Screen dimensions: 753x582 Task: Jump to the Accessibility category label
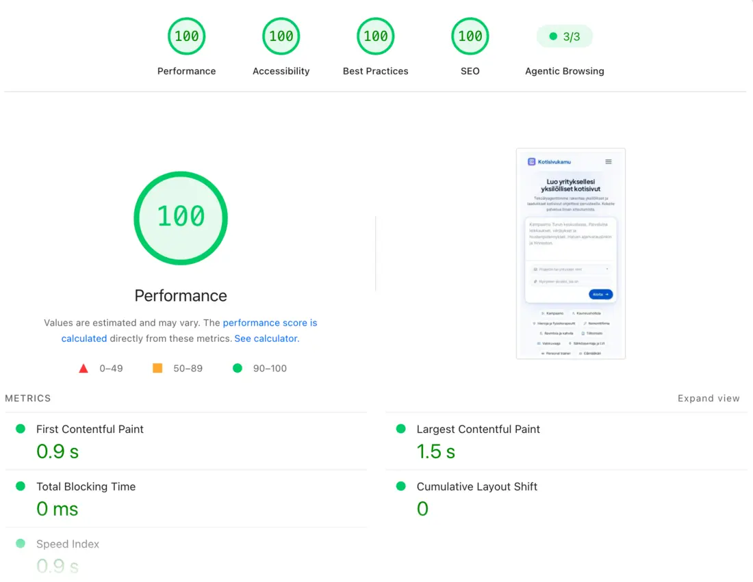(x=281, y=71)
